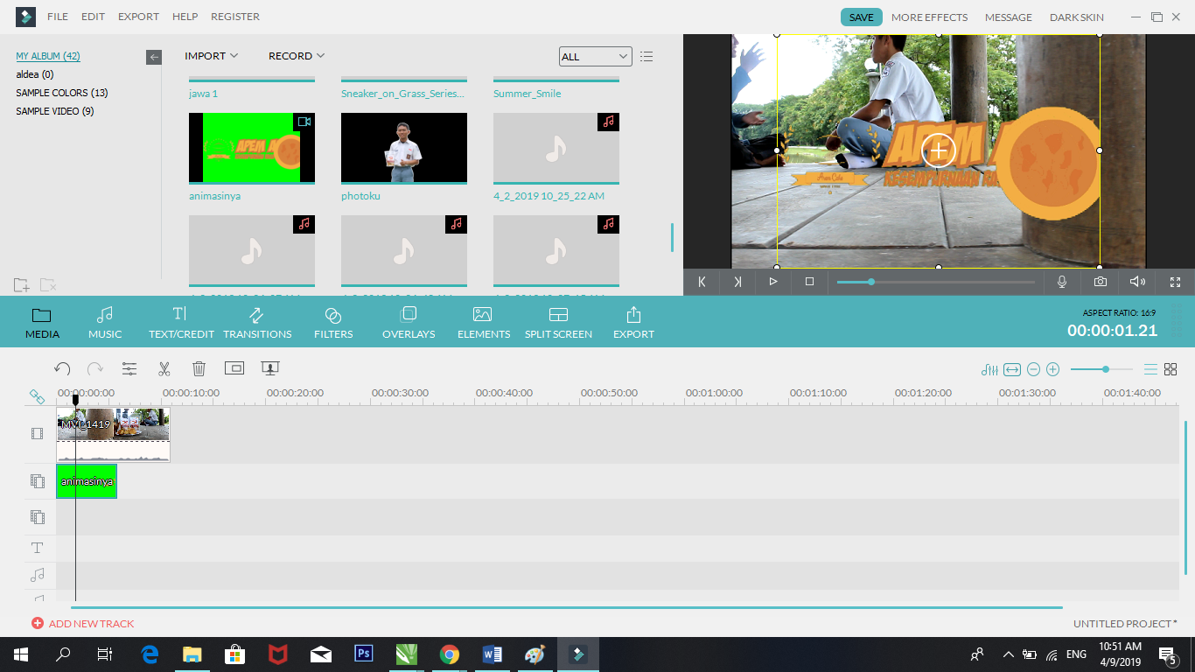This screenshot has width=1195, height=672.
Task: Click the Undo icon above the timeline
Action: click(62, 368)
